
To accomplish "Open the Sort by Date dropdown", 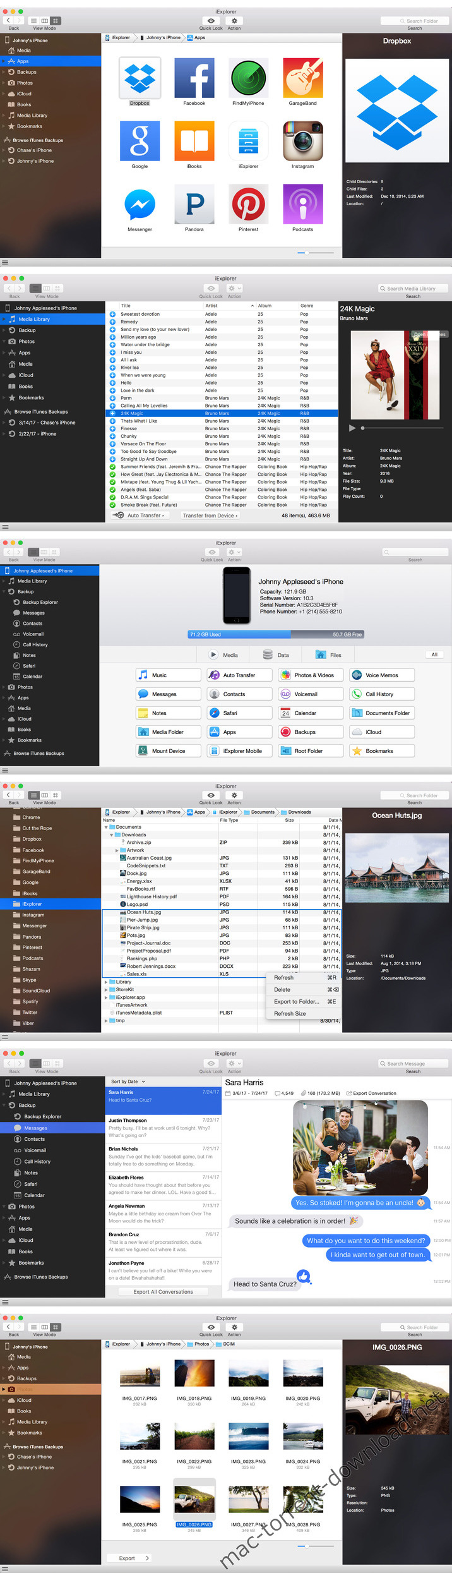I will pyautogui.click(x=128, y=1082).
